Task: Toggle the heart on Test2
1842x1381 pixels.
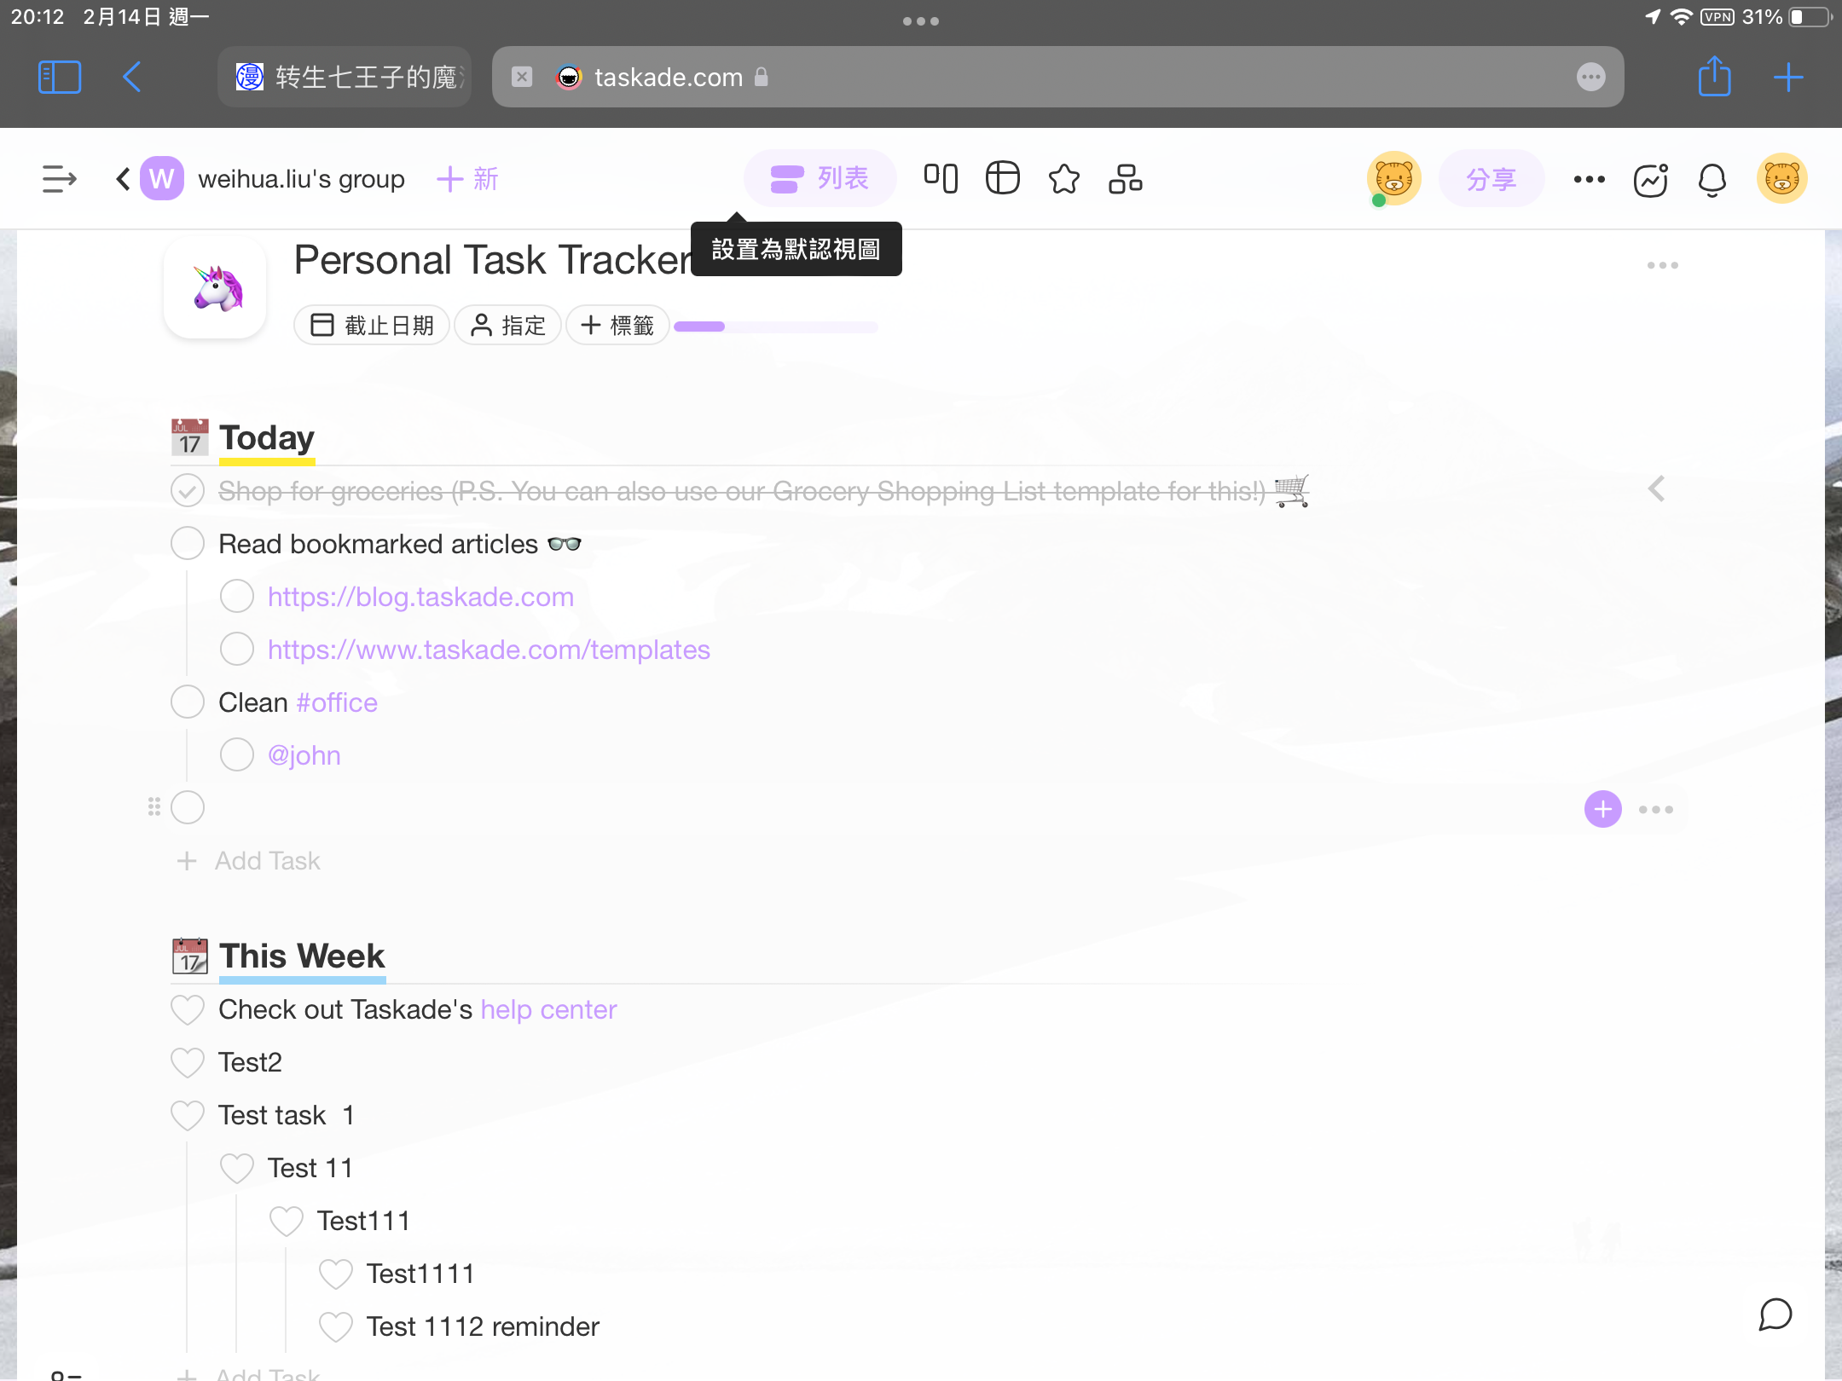Action: pyautogui.click(x=188, y=1063)
